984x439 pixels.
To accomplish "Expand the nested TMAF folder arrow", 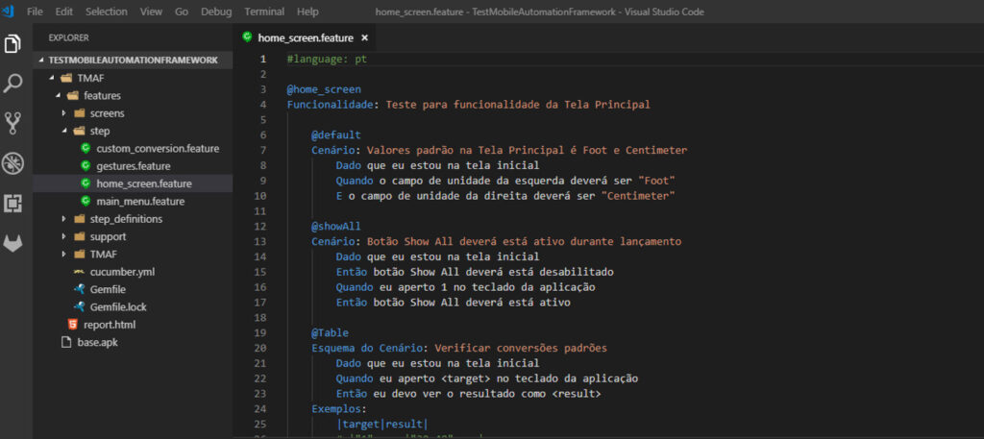I will tap(64, 254).
